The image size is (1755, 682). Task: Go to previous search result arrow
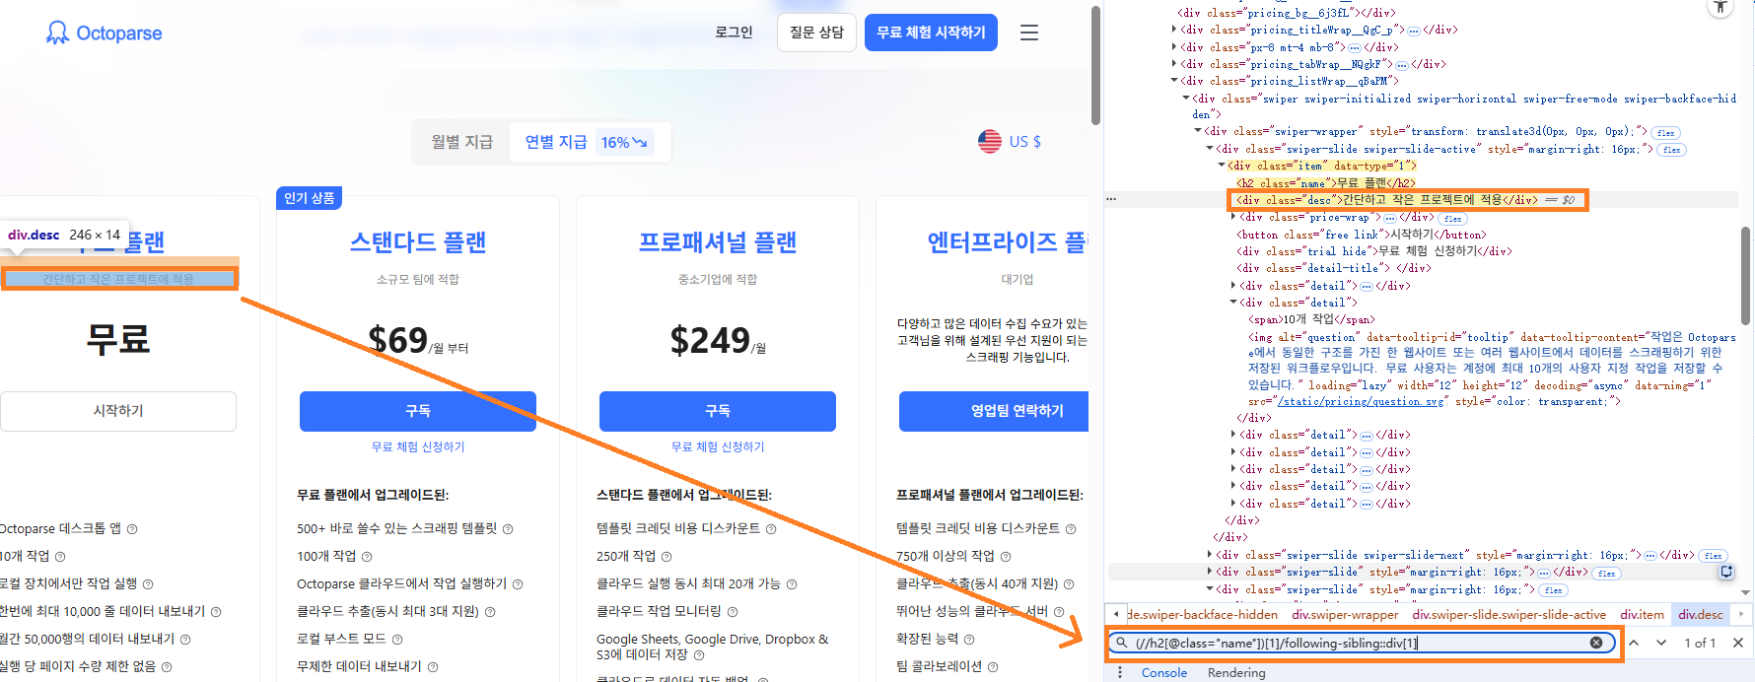[x=1634, y=643]
